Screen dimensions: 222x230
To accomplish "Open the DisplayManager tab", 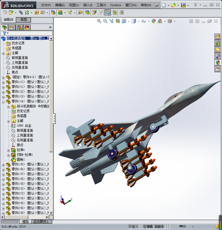I will [27, 27].
